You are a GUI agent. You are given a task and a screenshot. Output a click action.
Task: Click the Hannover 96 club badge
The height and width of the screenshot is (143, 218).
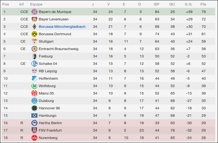coord(34,108)
